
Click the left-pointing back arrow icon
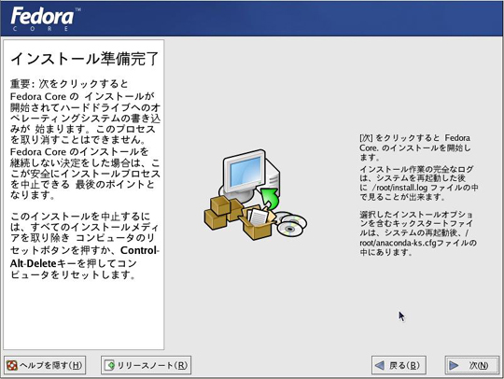(380, 366)
